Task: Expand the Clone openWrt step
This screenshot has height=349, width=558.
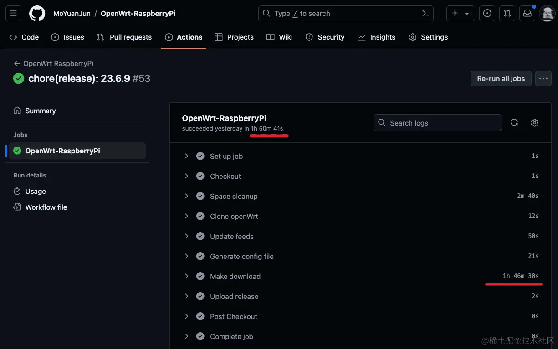Action: [186, 216]
